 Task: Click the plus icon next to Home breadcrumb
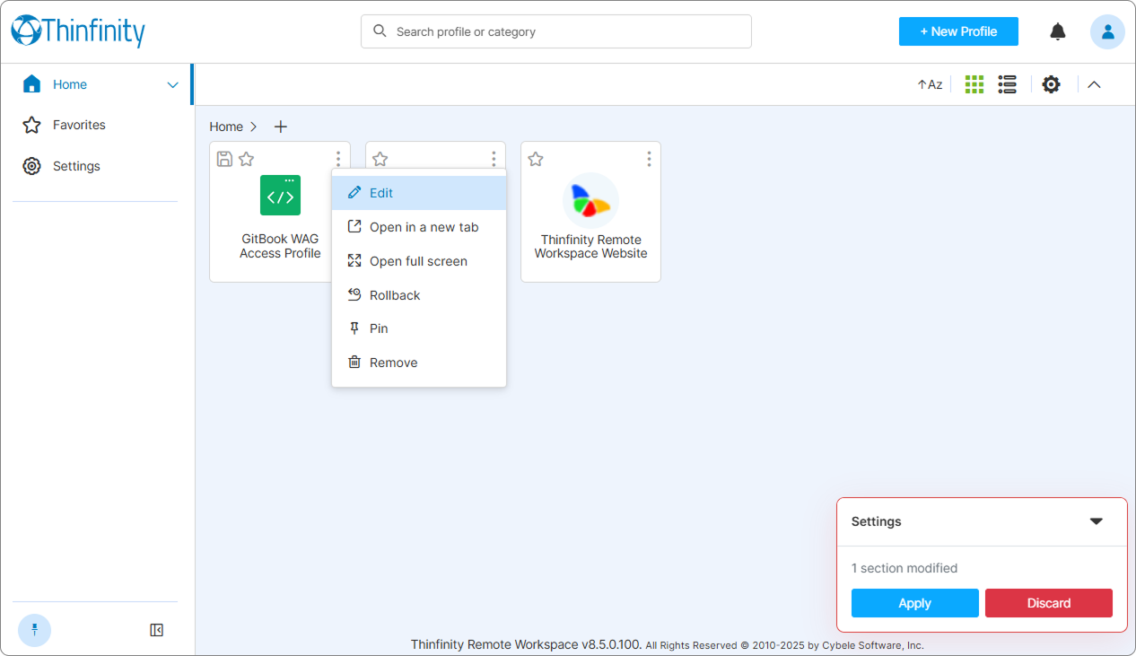[x=281, y=127]
